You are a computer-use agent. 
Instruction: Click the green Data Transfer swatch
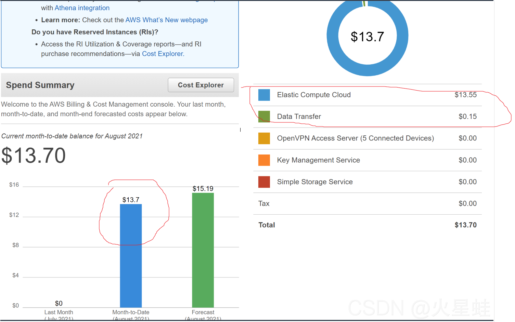pos(264,117)
